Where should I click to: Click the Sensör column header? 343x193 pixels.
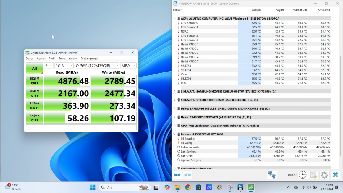coord(177,10)
